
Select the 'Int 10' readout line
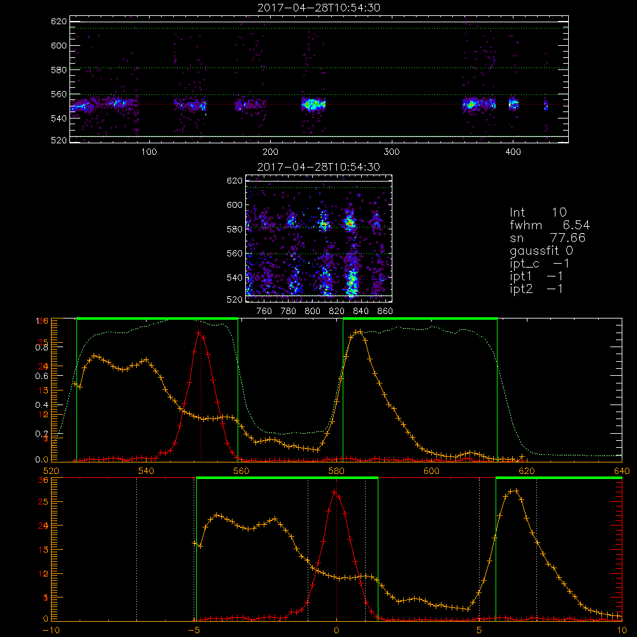click(538, 213)
